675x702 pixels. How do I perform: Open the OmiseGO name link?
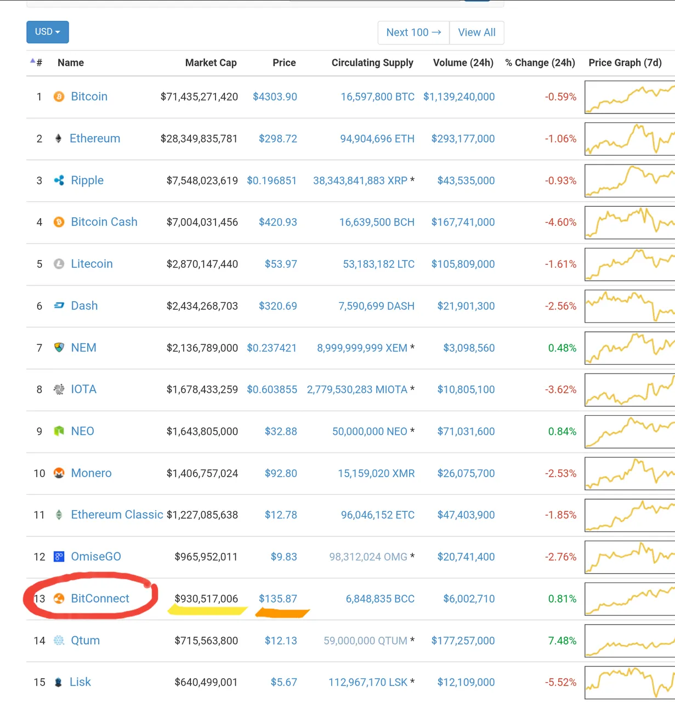coord(96,557)
